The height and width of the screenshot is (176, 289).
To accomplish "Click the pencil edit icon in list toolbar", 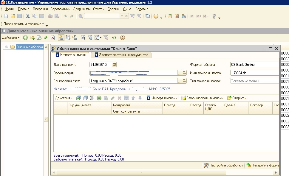I will point(46,38).
